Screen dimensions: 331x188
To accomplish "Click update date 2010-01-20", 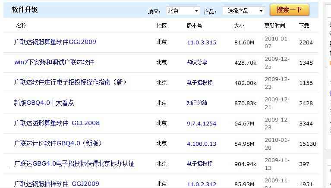I will coord(277,144).
